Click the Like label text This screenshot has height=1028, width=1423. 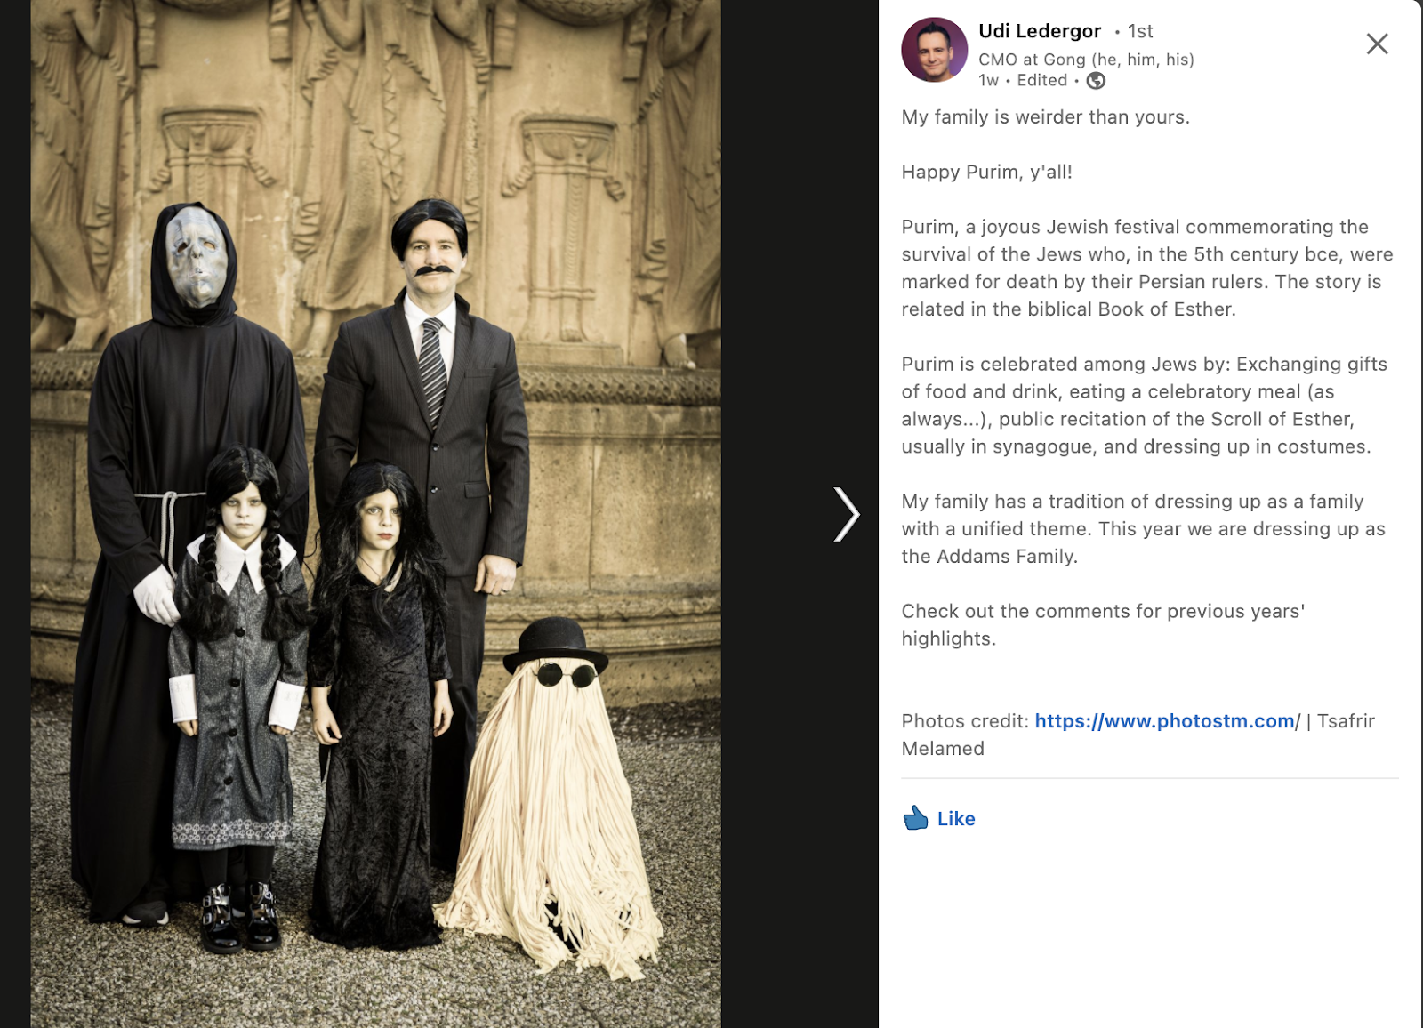(956, 819)
